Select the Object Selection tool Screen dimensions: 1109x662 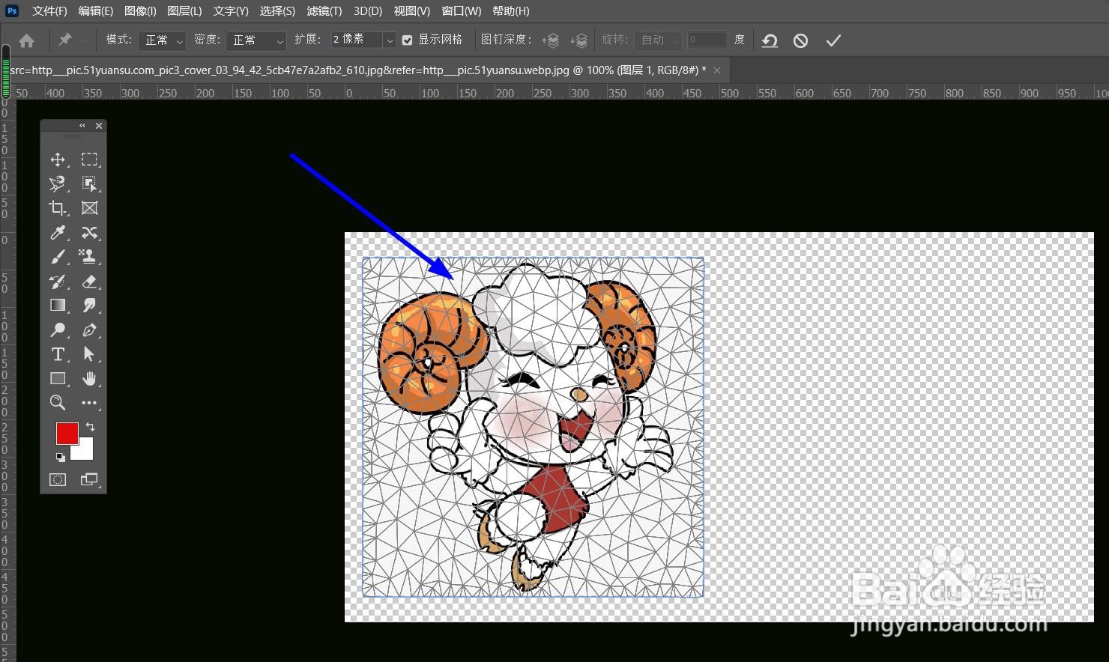89,183
